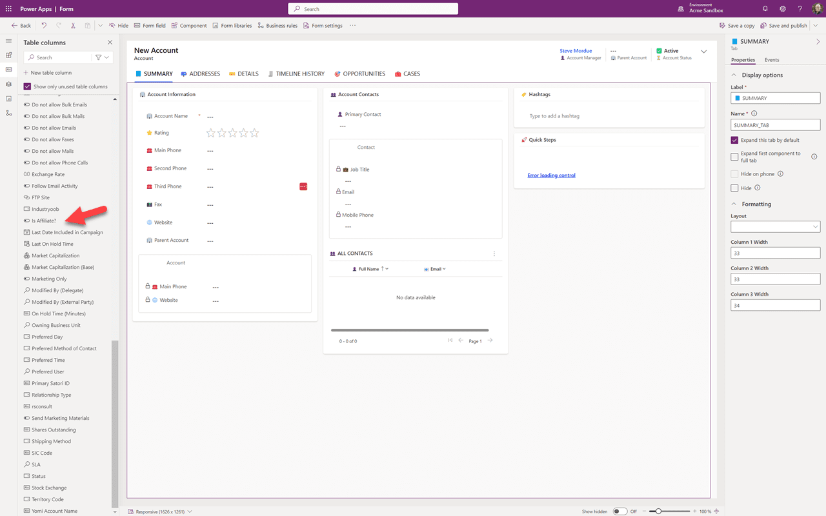
Task: Click the Form field toolbar icon
Action: pos(149,25)
